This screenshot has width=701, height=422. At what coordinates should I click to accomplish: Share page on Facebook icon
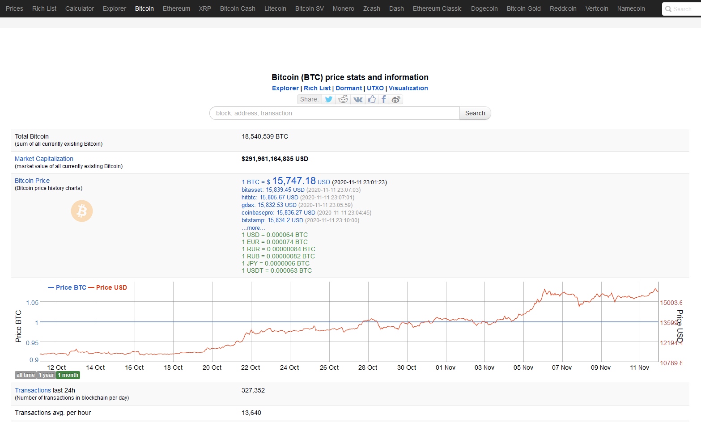(x=384, y=99)
